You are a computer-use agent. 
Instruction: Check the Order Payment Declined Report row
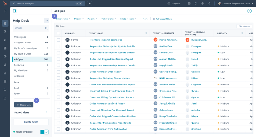tap(58, 104)
